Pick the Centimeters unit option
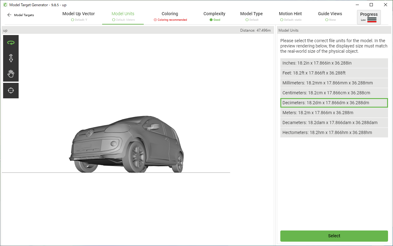 pyautogui.click(x=334, y=93)
